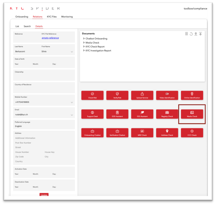This screenshot has width=216, height=205.
Task: Go to the Monitoring tab
Action: [x=67, y=17]
